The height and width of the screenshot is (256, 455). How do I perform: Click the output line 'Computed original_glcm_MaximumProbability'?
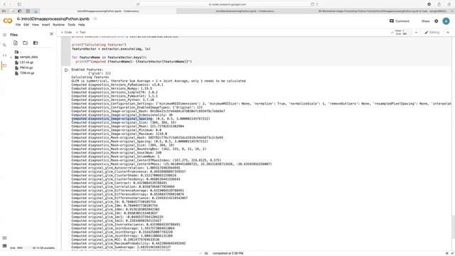[129, 243]
